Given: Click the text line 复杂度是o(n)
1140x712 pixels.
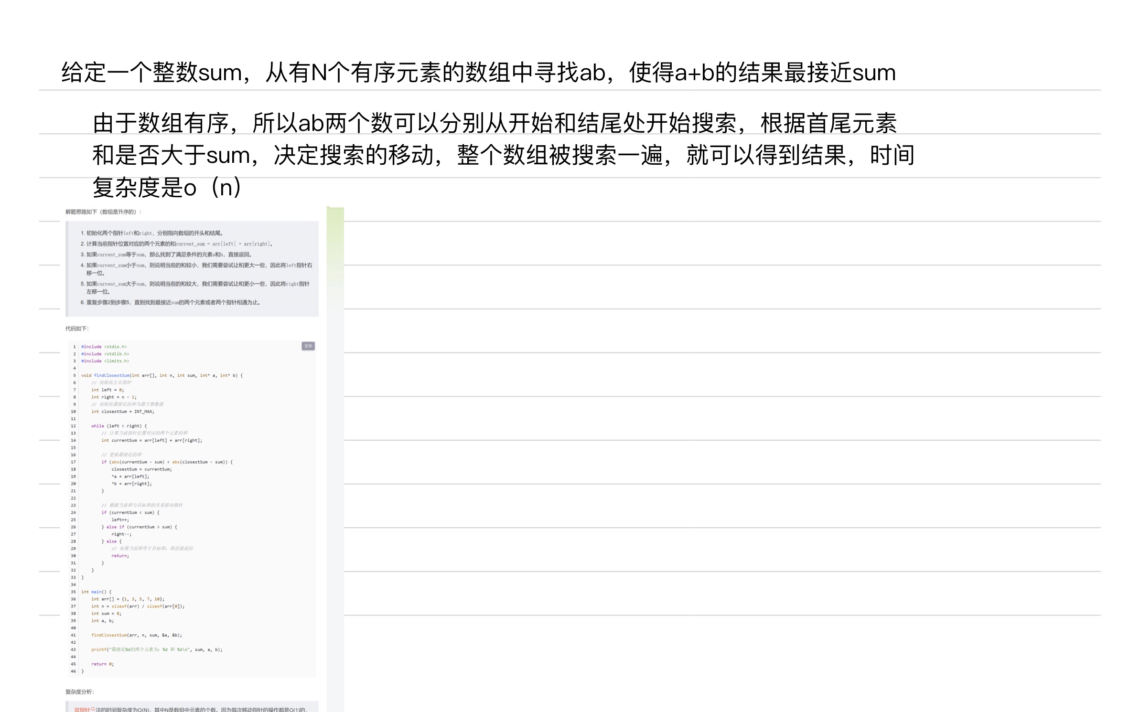Looking at the screenshot, I should [x=167, y=187].
